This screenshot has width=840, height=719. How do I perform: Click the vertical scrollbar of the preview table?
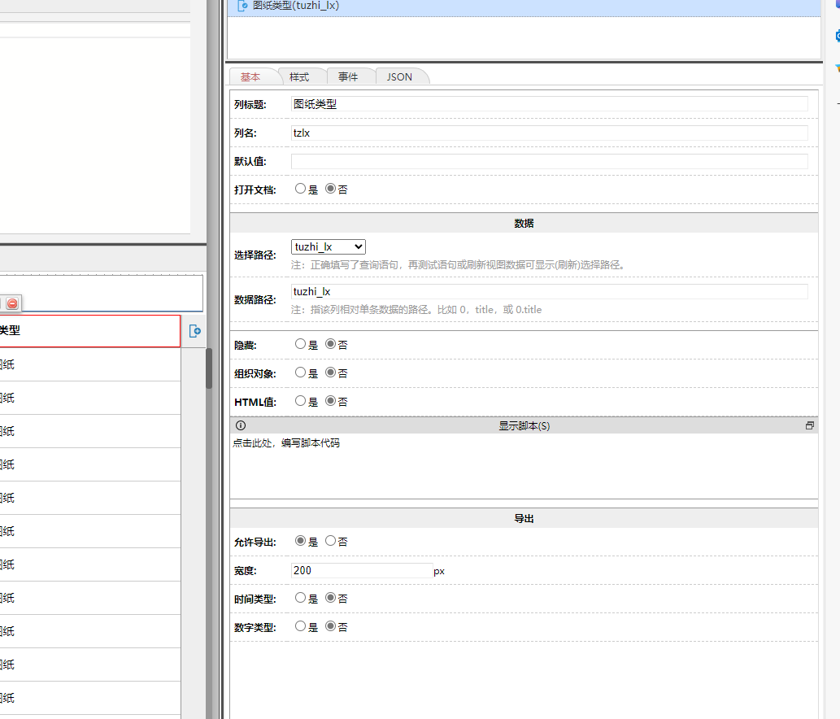tap(209, 368)
